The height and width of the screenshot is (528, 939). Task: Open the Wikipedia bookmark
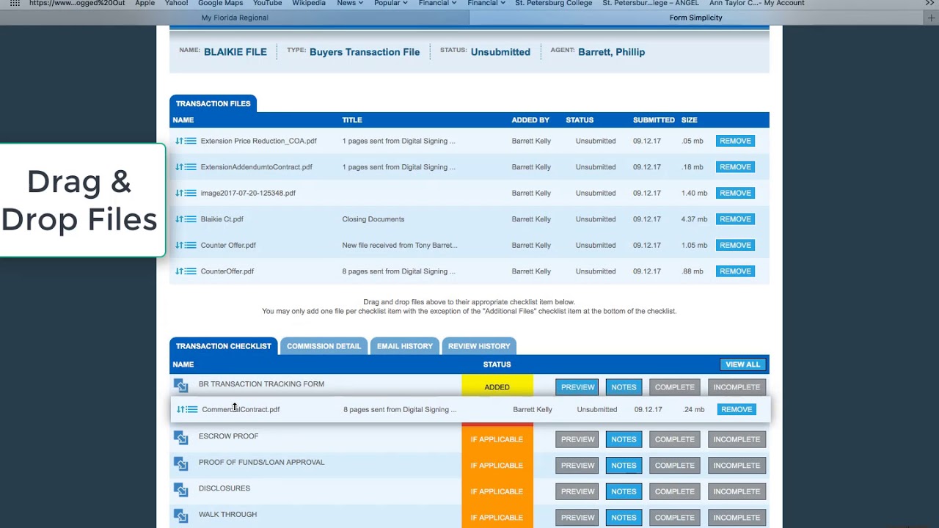tap(309, 4)
